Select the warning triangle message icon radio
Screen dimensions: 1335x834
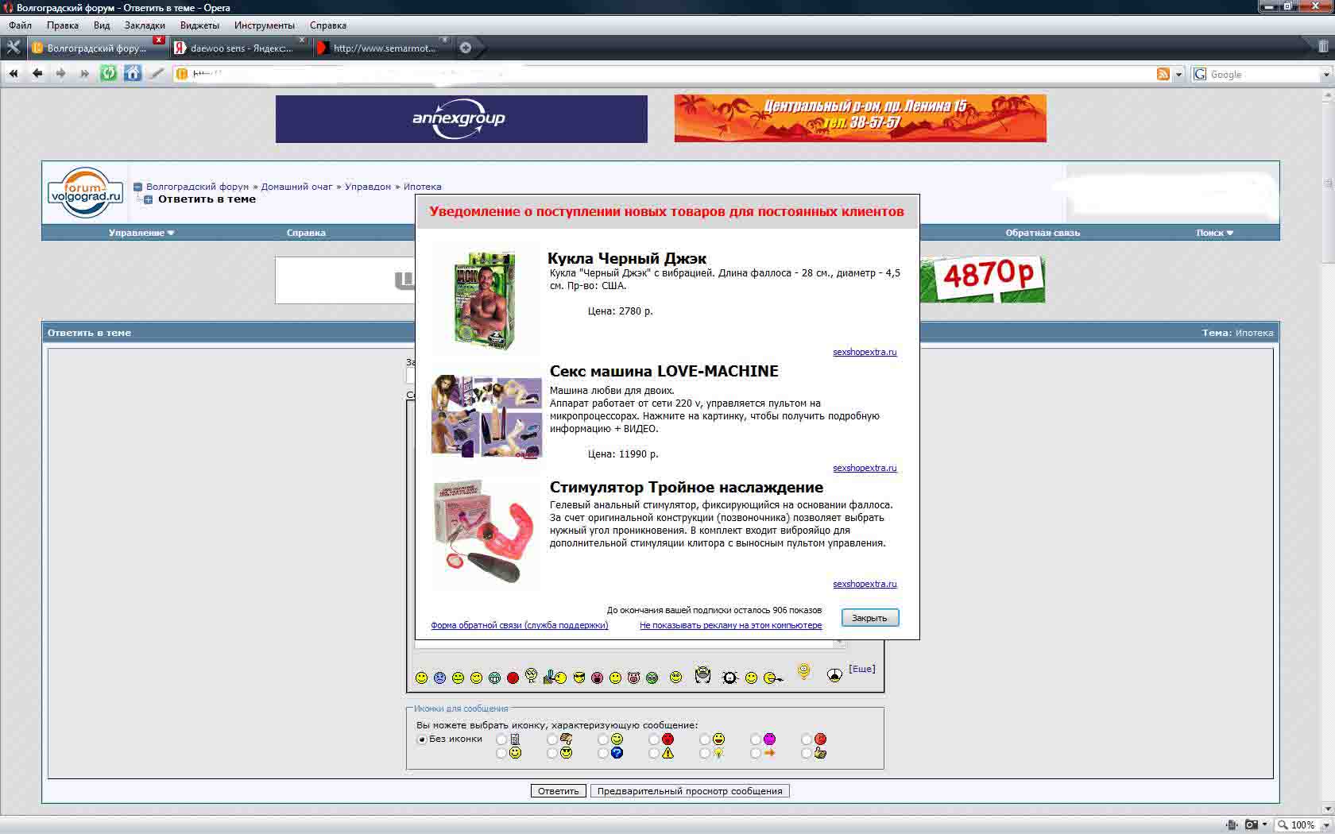654,753
